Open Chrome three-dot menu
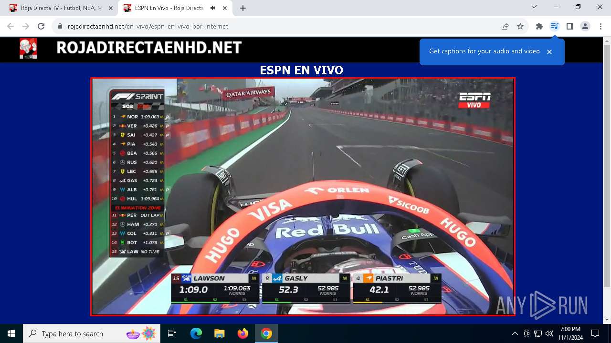The image size is (611, 343). (600, 26)
